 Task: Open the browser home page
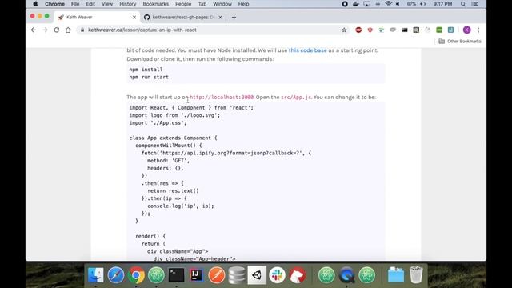[x=68, y=30]
